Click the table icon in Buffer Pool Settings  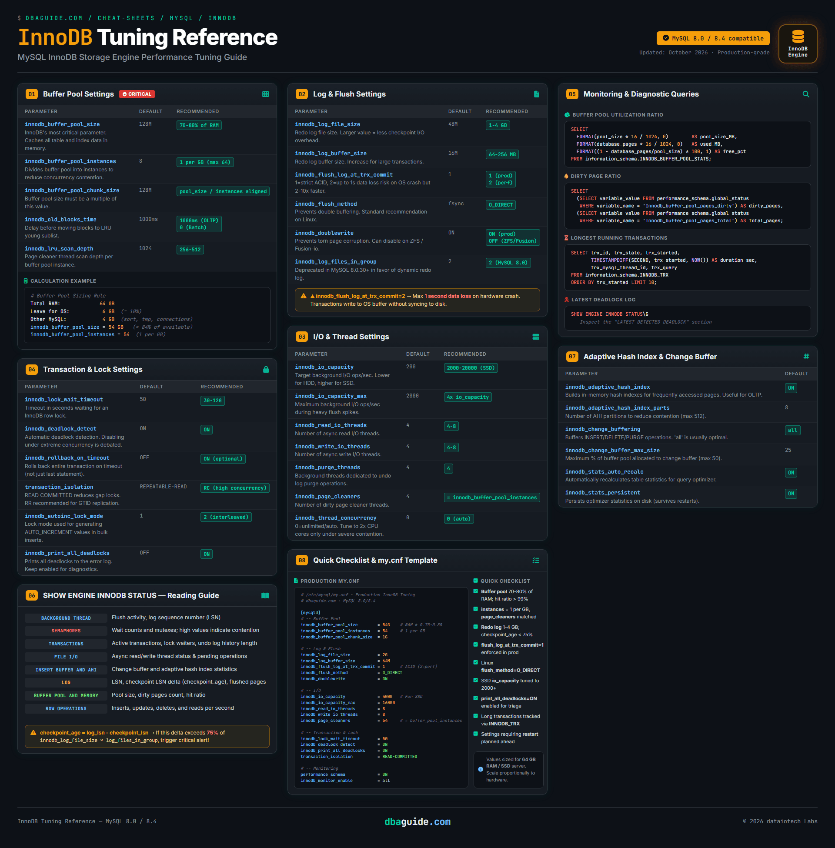tap(265, 94)
